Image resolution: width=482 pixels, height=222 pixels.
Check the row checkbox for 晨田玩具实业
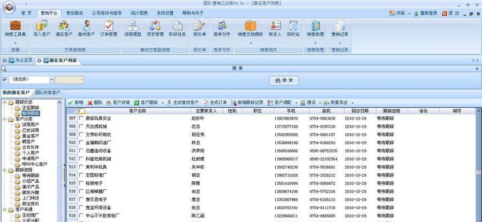81,118
